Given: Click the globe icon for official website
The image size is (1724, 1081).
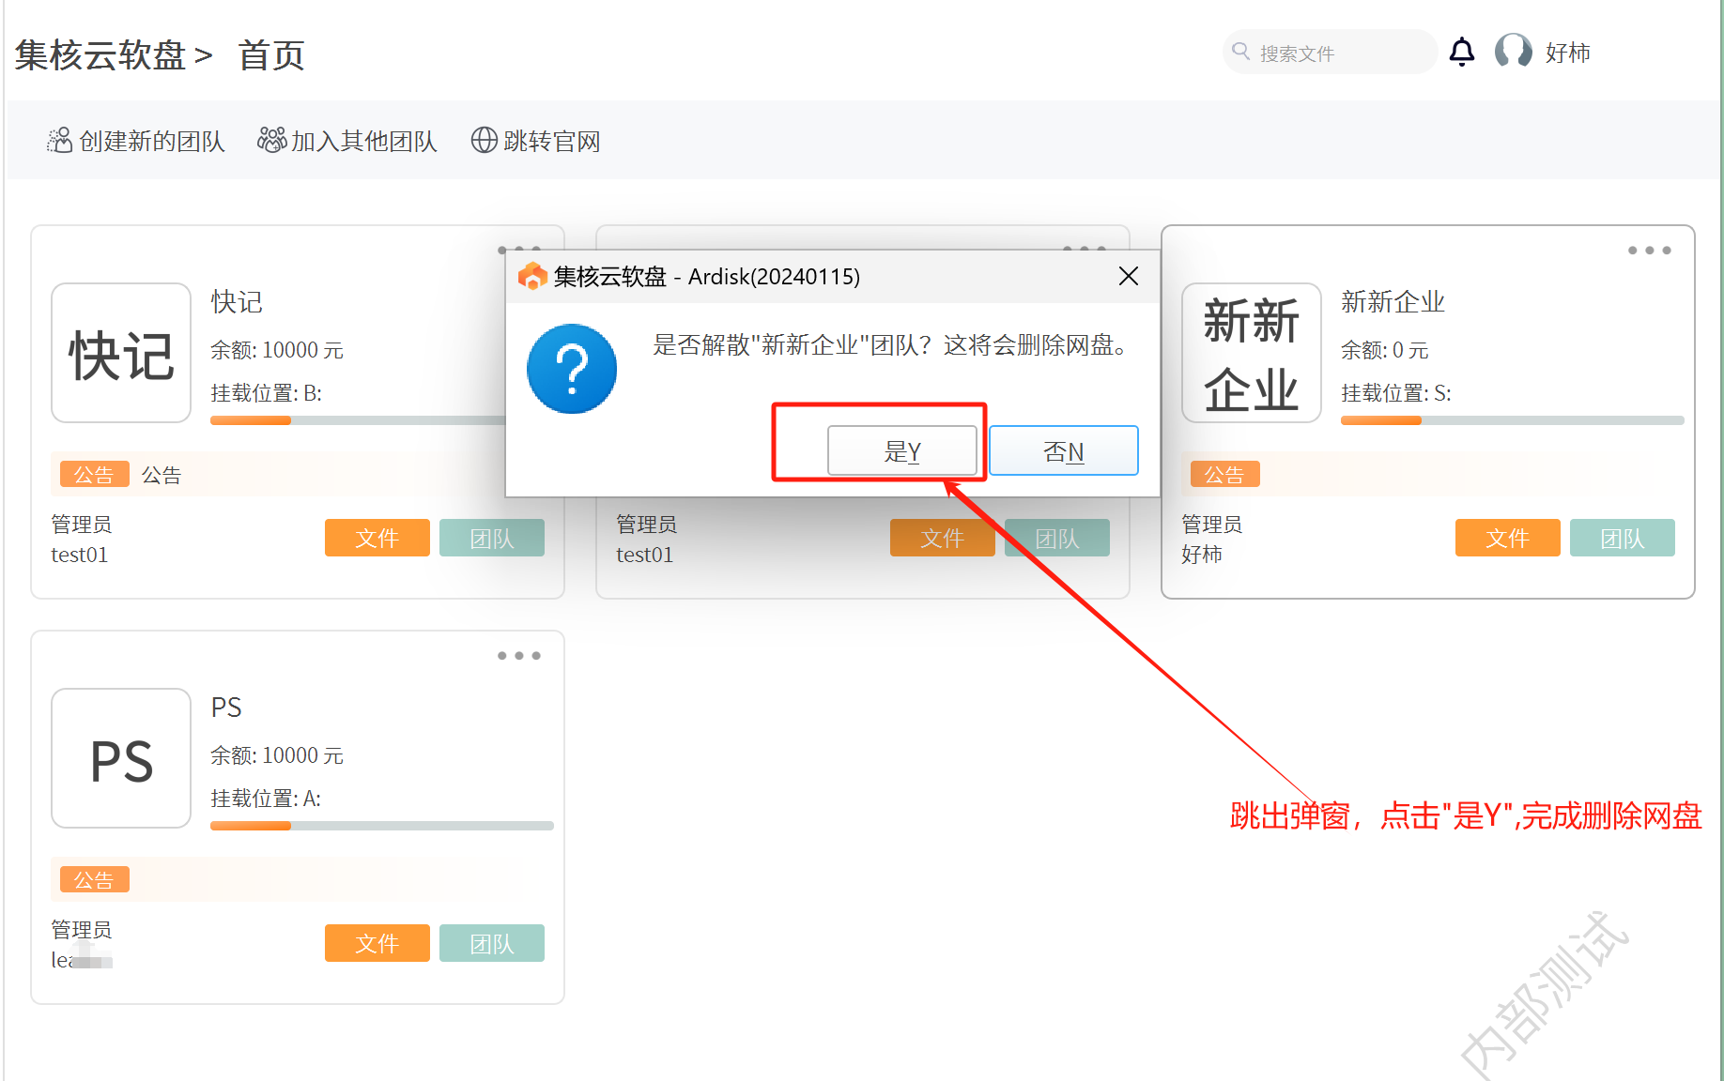Looking at the screenshot, I should tap(484, 141).
